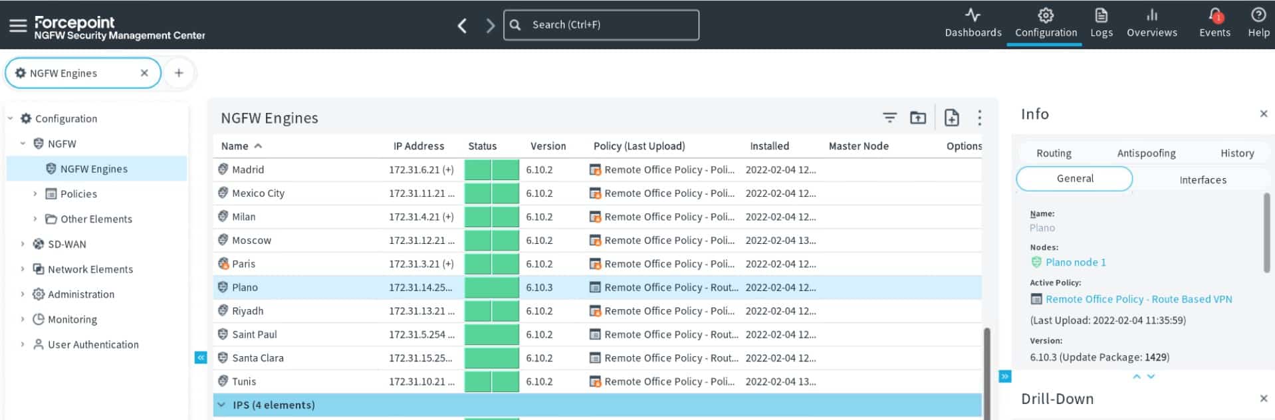This screenshot has height=420, width=1275.
Task: Select the Saint Paul engine row
Action: pyautogui.click(x=597, y=334)
